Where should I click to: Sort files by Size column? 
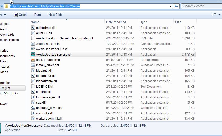[x=178, y=22]
